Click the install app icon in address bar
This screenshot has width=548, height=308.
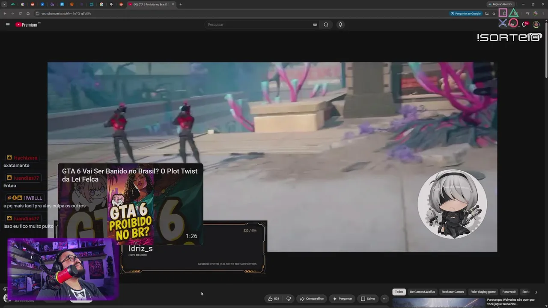point(487,13)
